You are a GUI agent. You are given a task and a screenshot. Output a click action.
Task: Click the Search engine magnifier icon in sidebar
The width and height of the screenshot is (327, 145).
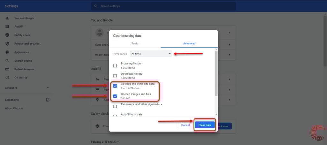(x=7, y=61)
